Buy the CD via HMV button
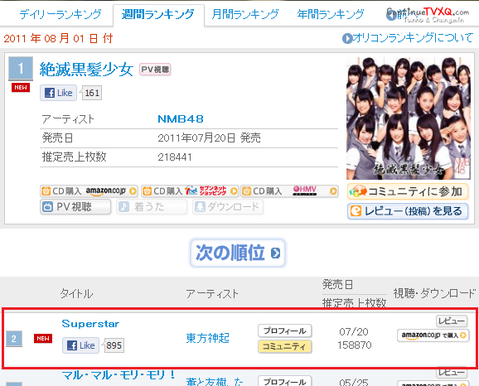479x386 pixels. [289, 191]
